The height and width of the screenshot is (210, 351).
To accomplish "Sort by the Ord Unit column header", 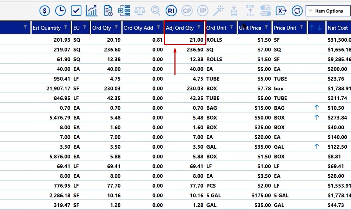I will pos(216,28).
